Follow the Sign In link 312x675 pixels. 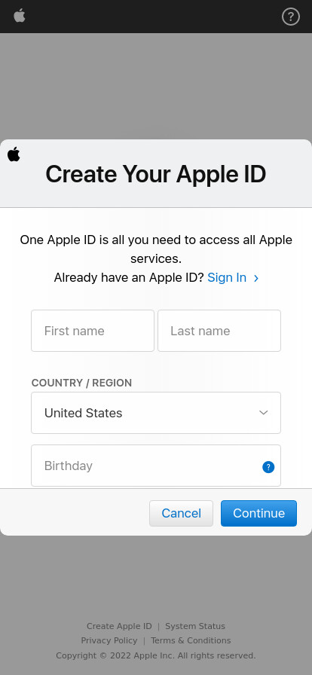[227, 278]
